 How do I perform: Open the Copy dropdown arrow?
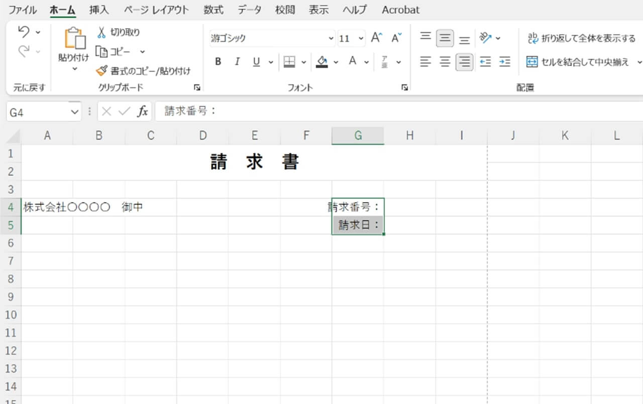pos(142,52)
